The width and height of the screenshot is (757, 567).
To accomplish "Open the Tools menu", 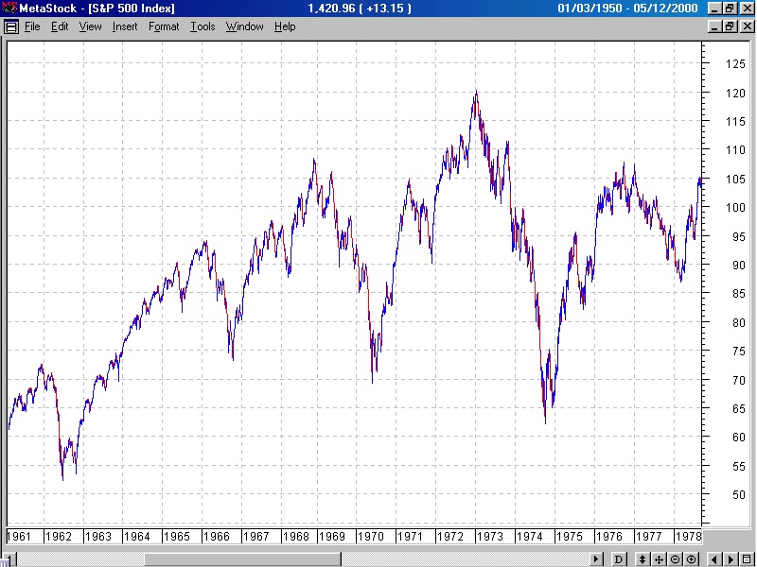I will 202,26.
